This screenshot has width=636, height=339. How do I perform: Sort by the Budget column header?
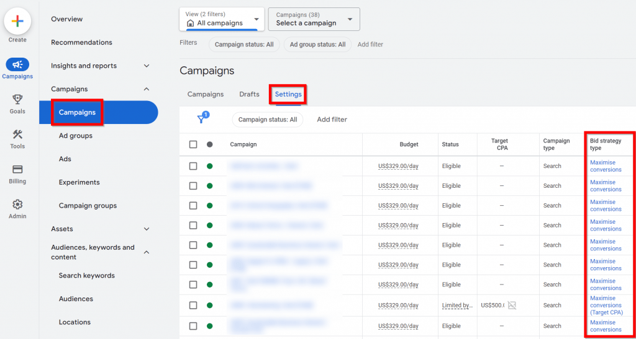[409, 144]
